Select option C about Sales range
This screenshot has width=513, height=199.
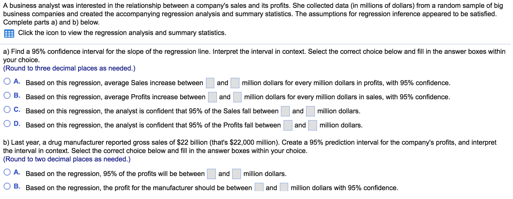pos(7,109)
